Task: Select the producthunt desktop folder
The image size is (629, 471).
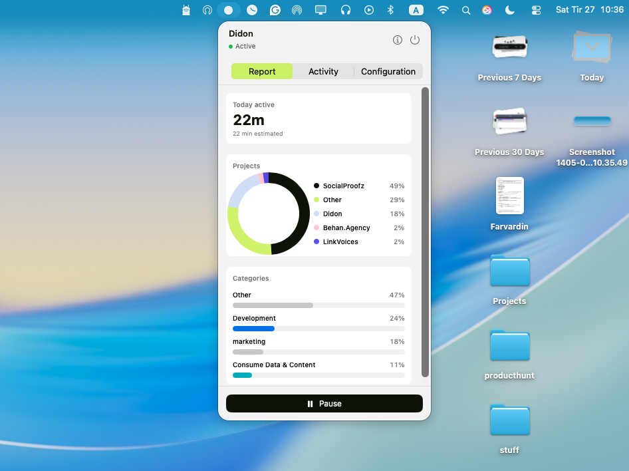Action: [x=509, y=355]
